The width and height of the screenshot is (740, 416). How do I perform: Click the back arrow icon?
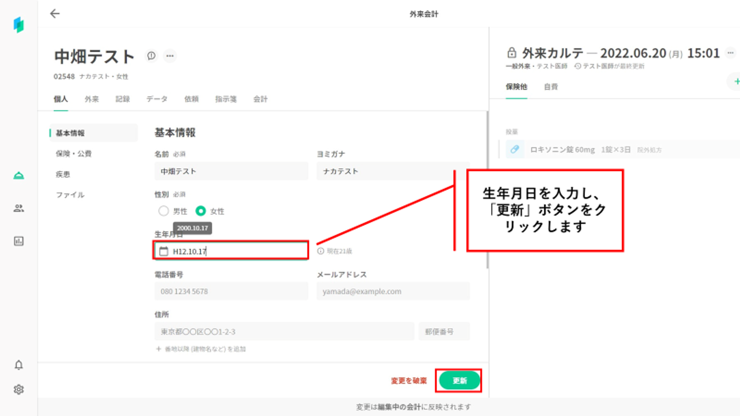pos(55,14)
